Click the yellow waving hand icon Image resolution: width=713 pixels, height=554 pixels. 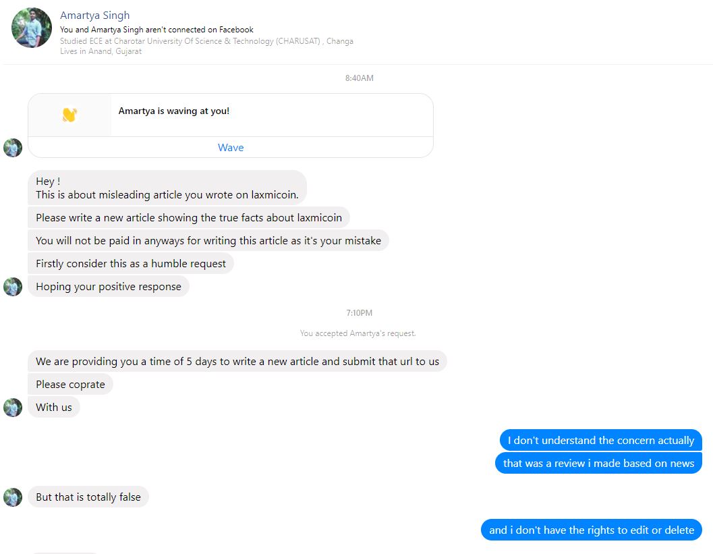[69, 115]
